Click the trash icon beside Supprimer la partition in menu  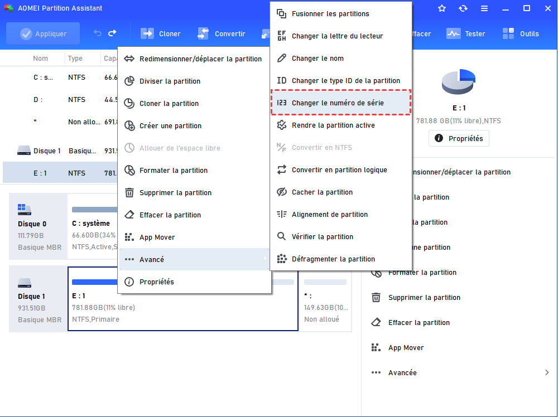(x=129, y=193)
